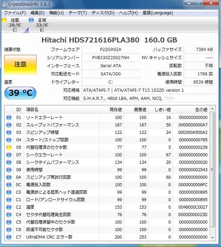
Task: Click the 項目名 column header
Action: pyautogui.click(x=62, y=110)
